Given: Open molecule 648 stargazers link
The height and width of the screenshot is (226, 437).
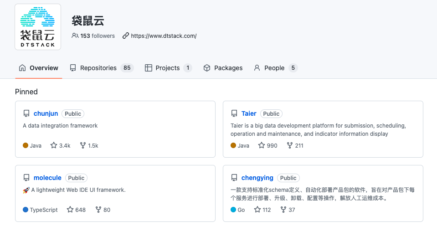Looking at the screenshot, I should point(77,210).
